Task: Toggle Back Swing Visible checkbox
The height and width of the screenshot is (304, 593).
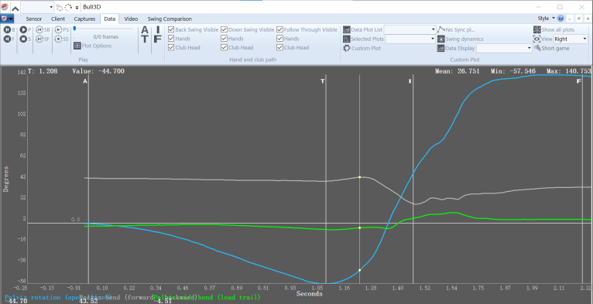Action: (171, 29)
